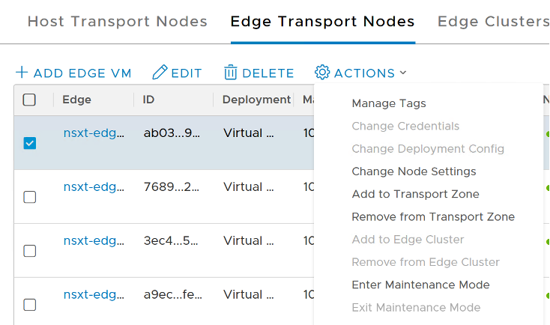
Task: Select the third edge row checkbox
Action: pos(30,251)
